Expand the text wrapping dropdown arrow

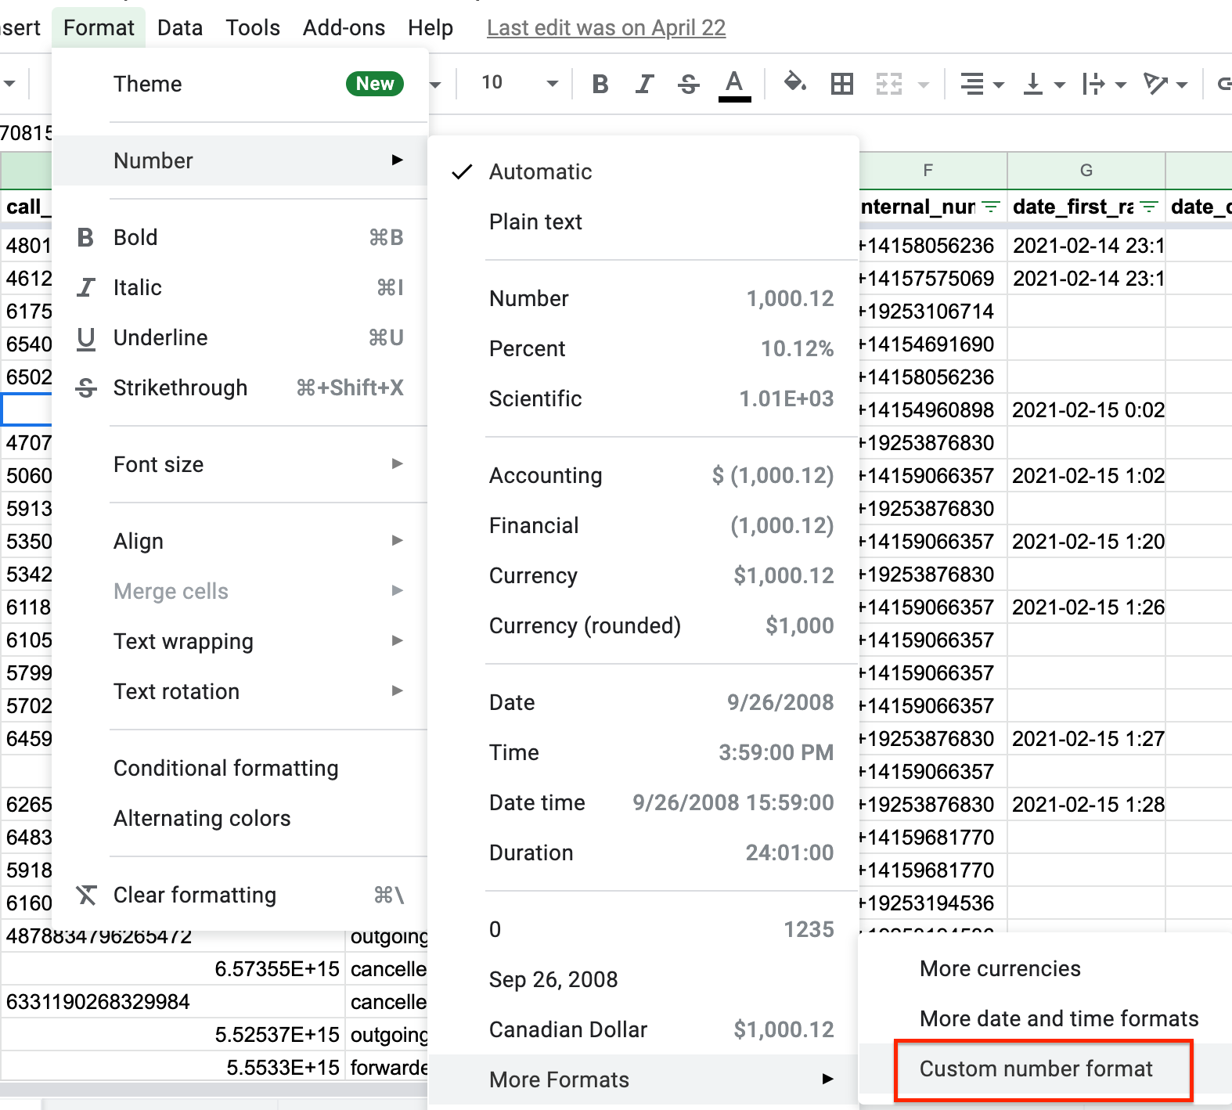[x=1121, y=84]
